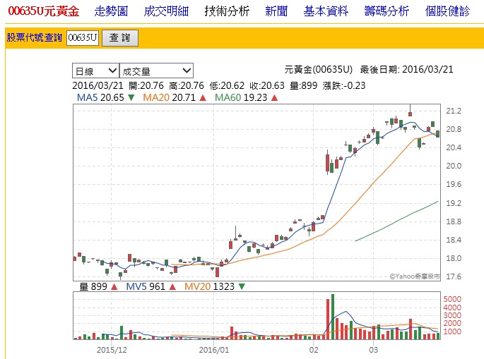Click the MV5 961 legend label

tap(146, 287)
